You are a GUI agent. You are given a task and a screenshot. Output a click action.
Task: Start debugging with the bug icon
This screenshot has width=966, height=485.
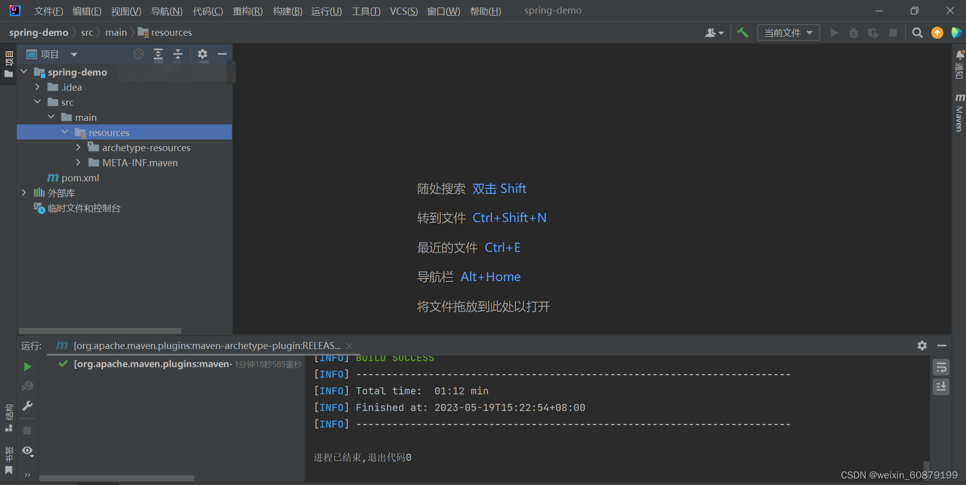[853, 32]
